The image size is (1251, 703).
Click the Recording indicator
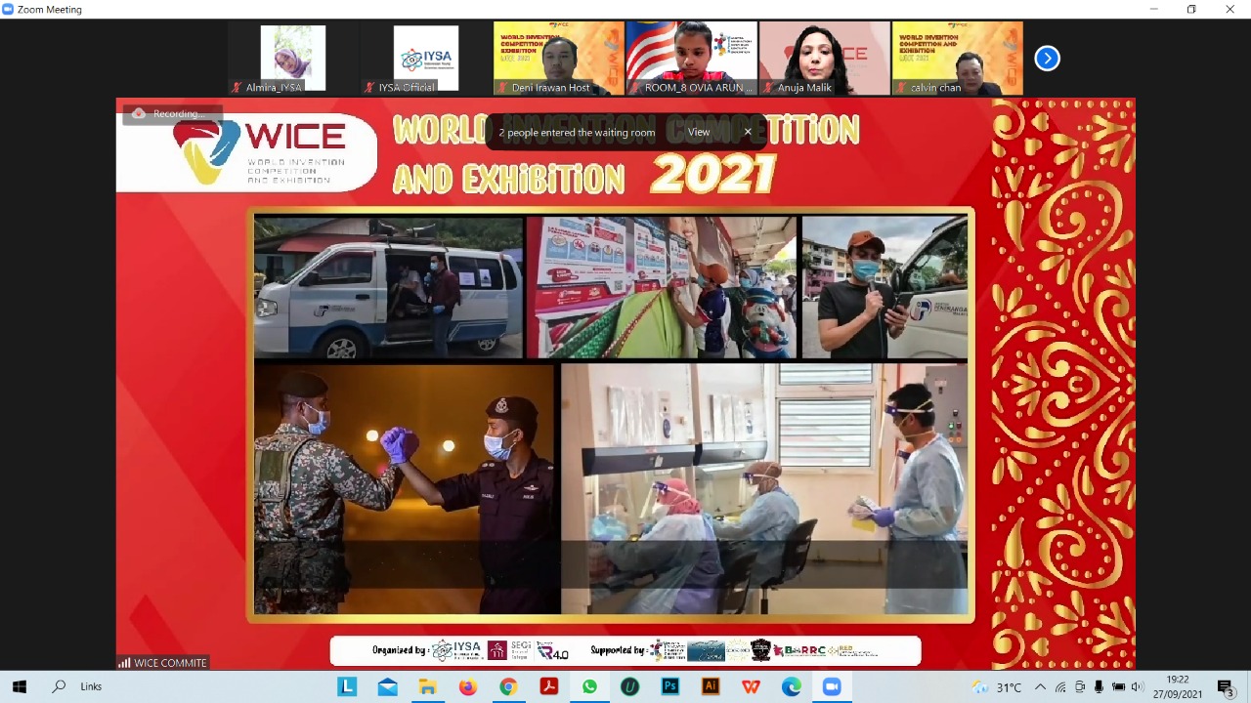click(171, 113)
